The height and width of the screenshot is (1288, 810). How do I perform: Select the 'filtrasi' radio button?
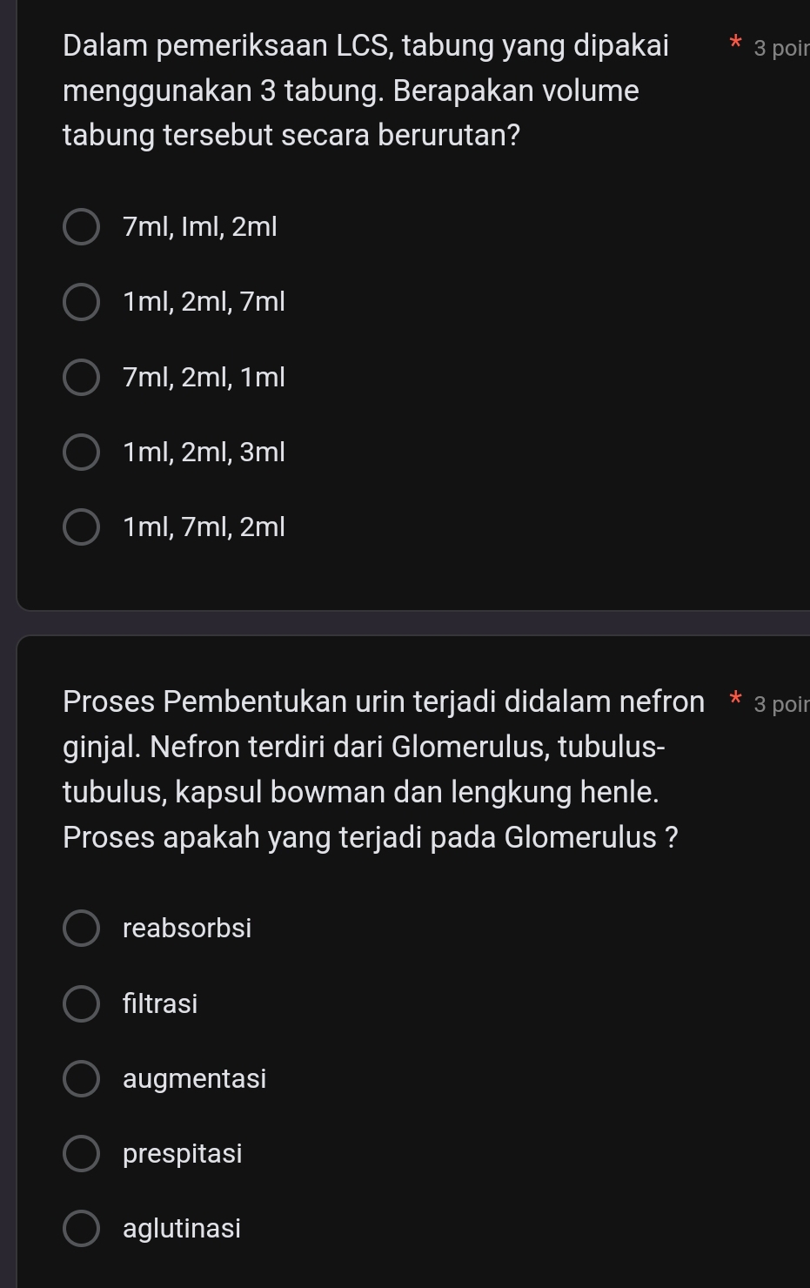81,1003
